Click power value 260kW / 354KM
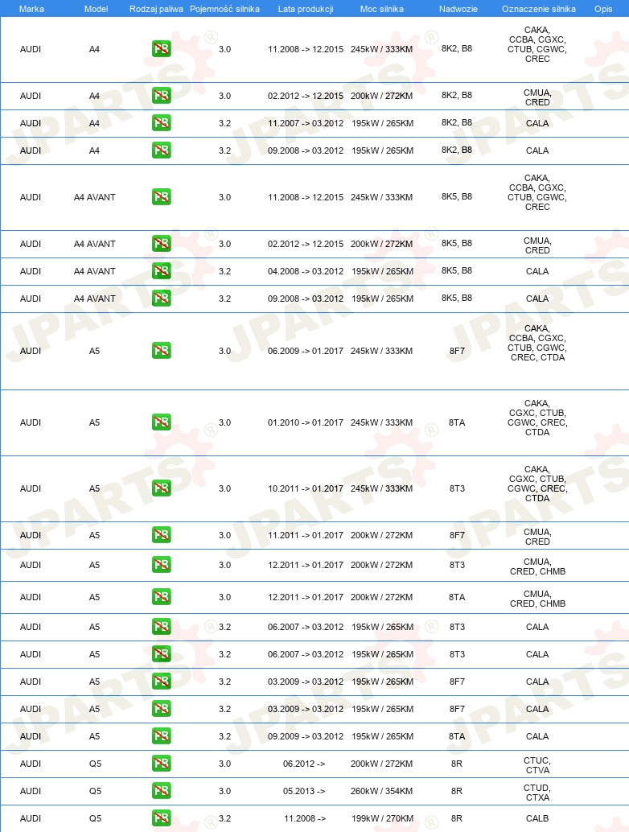 pos(382,791)
